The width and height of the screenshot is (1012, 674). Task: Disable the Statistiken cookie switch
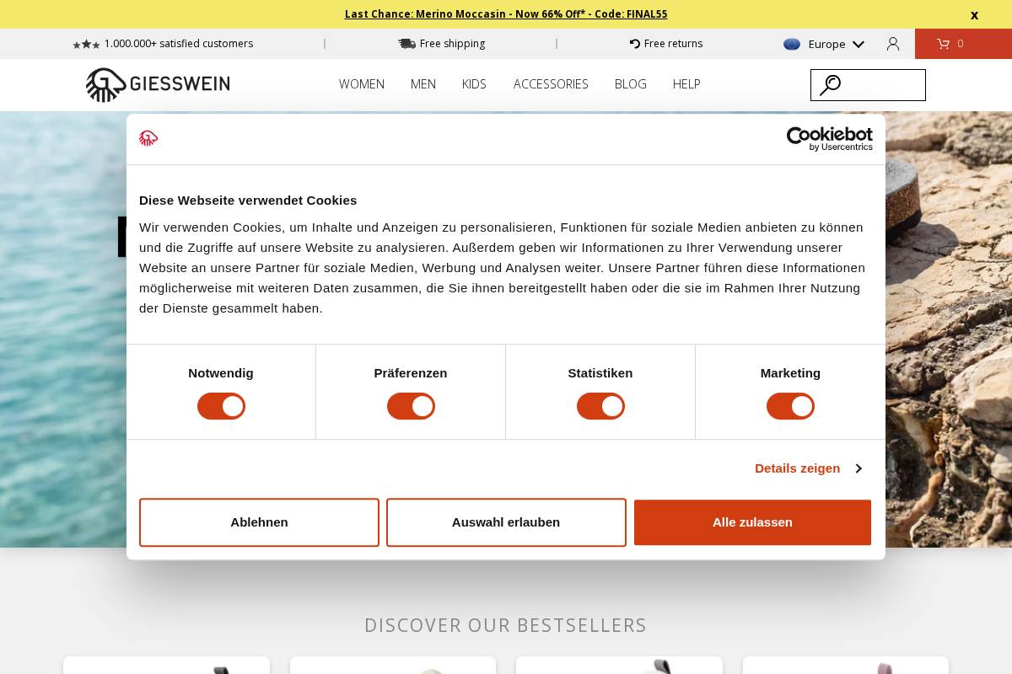[600, 406]
